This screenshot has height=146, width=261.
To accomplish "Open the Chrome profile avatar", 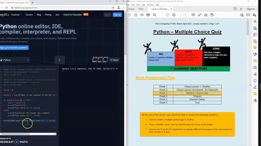I will pyautogui.click(x=119, y=8).
